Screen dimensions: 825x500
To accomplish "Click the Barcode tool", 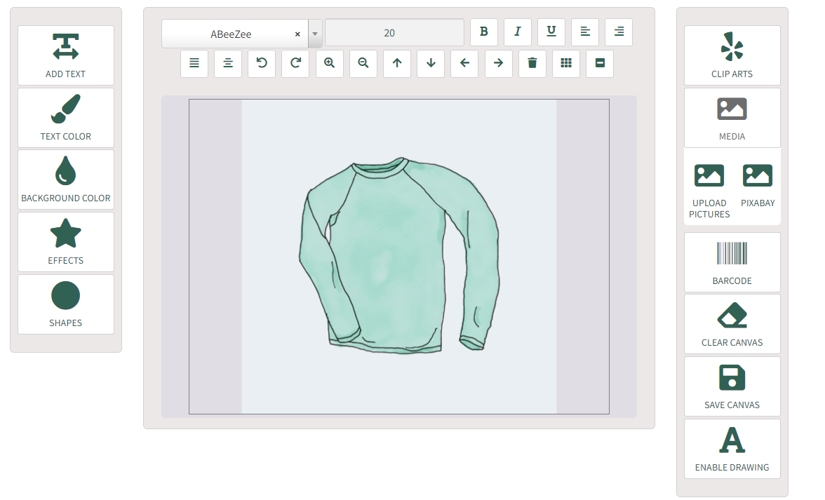I will coord(732,262).
